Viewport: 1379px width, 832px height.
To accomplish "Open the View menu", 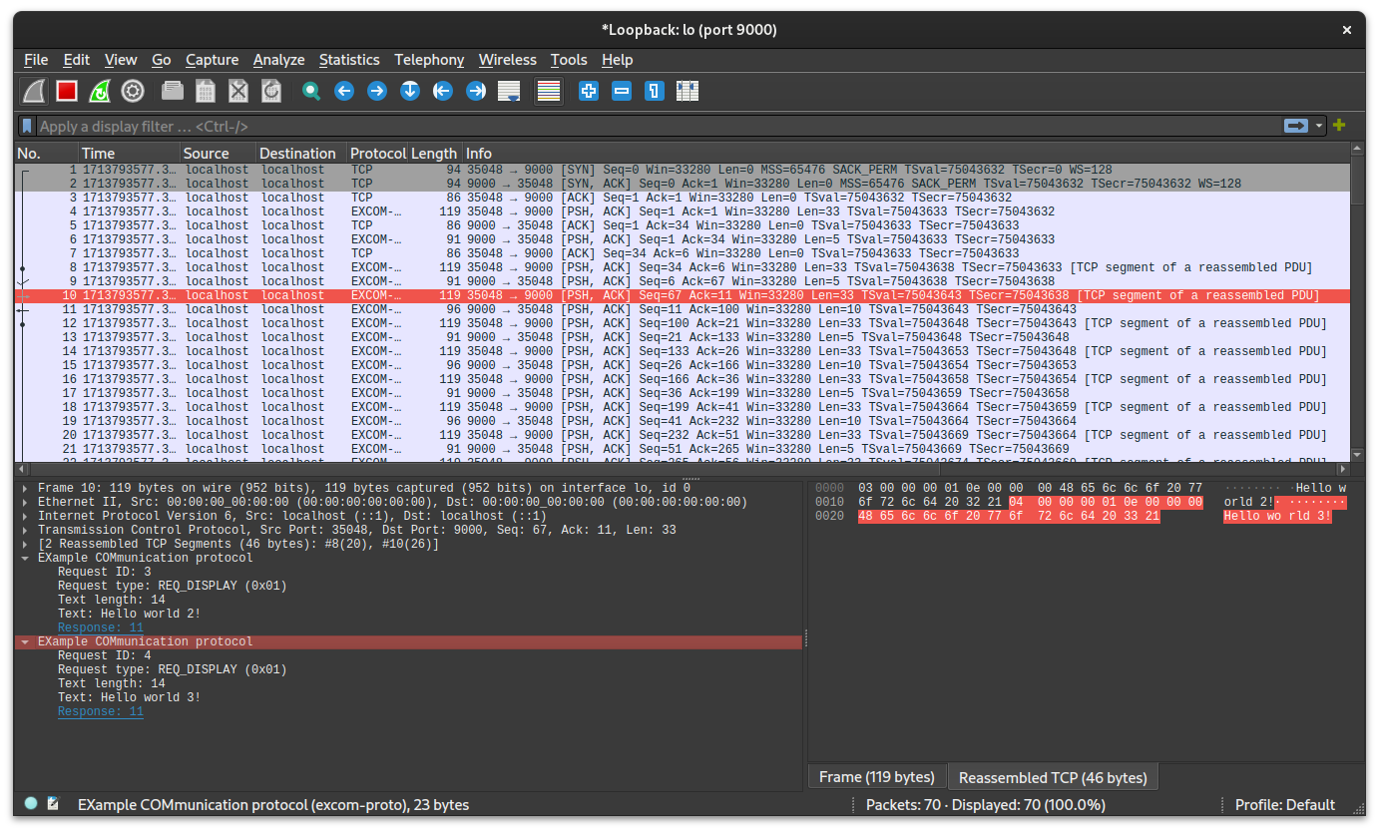I will coord(121,60).
